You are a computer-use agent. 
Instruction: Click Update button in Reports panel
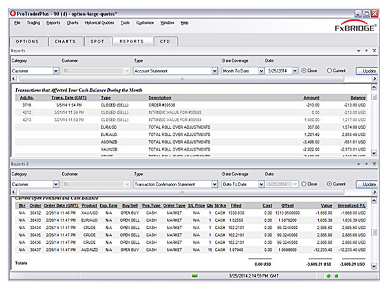click(x=367, y=70)
